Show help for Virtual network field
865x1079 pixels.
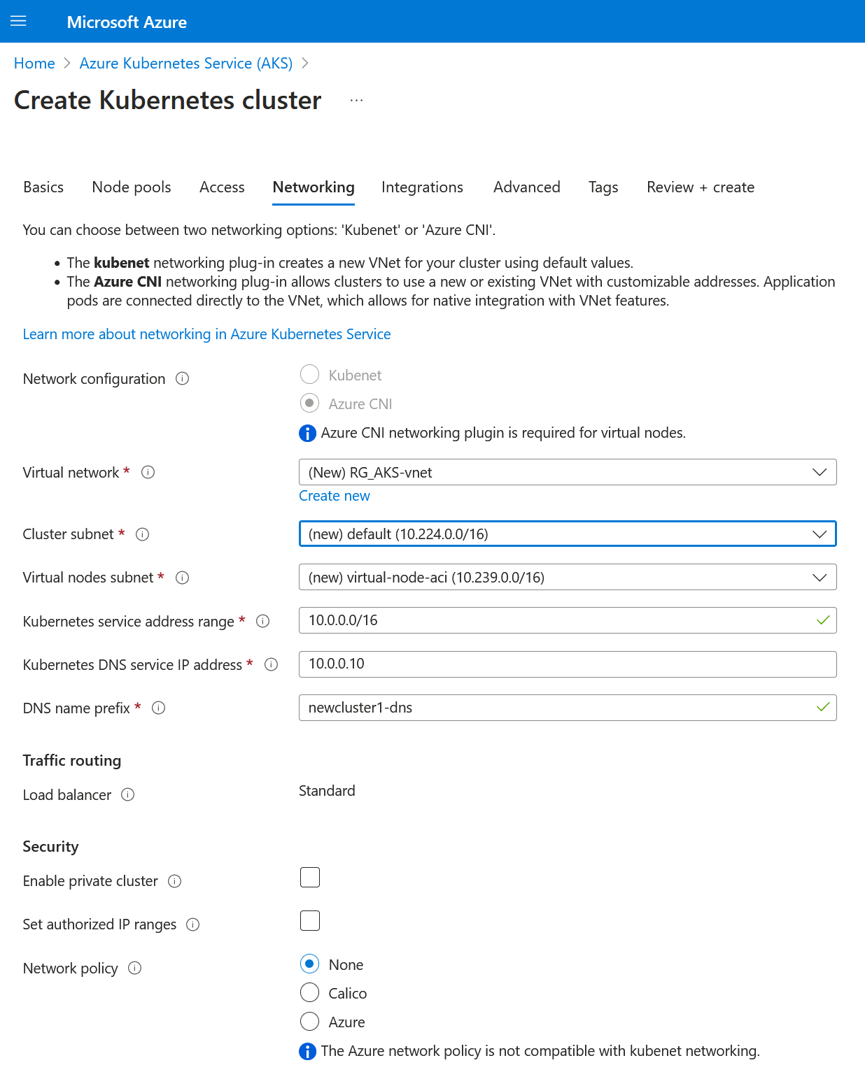pyautogui.click(x=148, y=472)
